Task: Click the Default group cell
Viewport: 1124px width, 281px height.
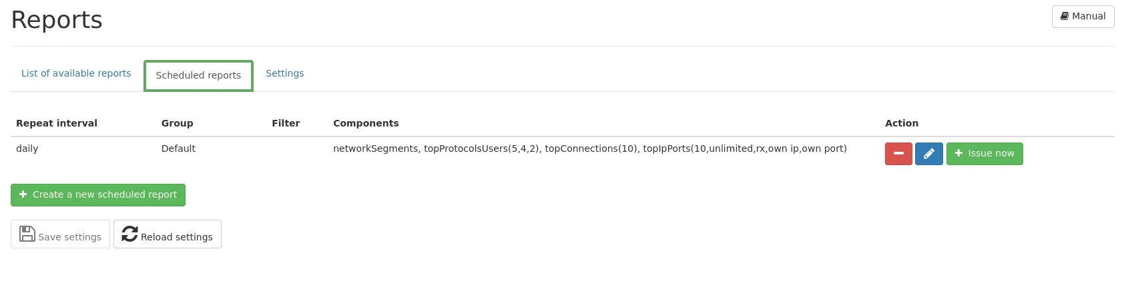Action: [178, 148]
